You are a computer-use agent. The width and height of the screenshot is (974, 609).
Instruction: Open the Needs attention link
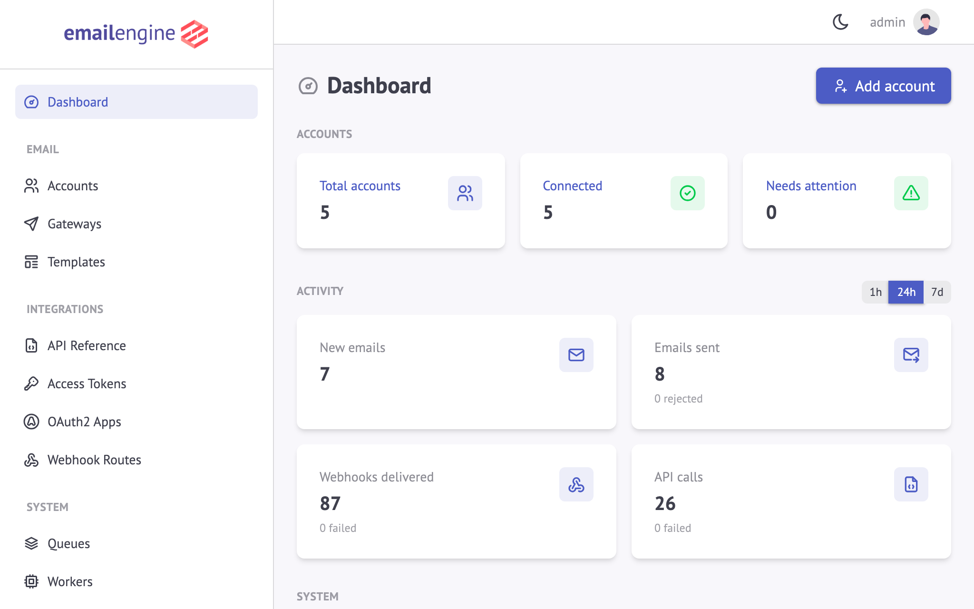point(811,186)
